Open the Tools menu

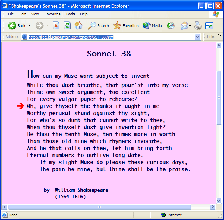[70, 14]
